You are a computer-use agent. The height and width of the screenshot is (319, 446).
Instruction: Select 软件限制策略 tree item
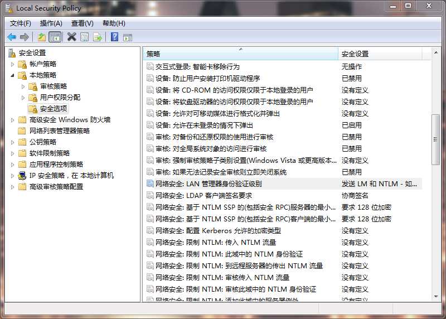click(50, 153)
